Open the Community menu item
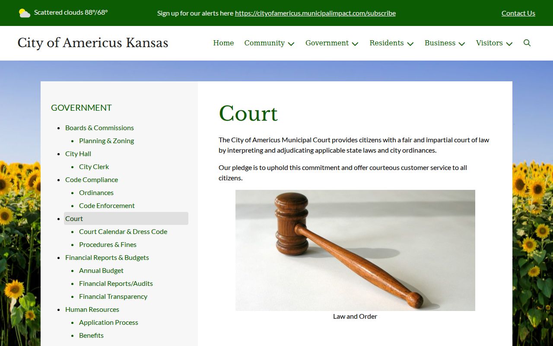553x346 pixels. (x=264, y=43)
